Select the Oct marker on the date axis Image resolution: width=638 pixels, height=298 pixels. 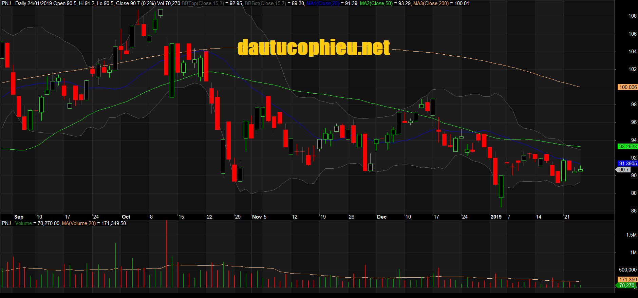[126, 217]
